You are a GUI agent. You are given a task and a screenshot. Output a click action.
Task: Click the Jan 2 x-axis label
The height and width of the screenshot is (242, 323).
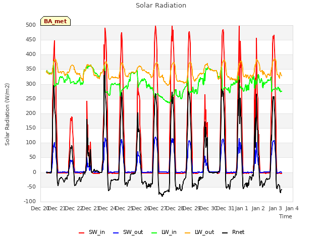pos(258,208)
